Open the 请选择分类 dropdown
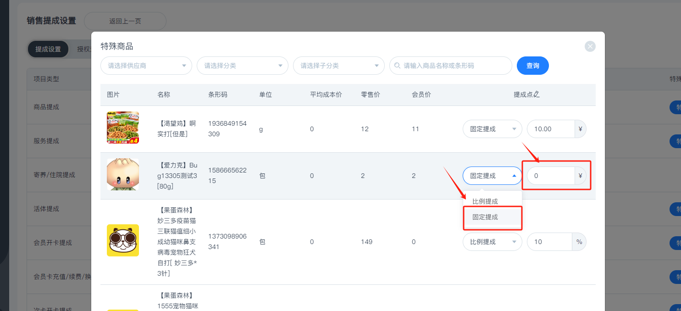681x311 pixels. point(243,66)
